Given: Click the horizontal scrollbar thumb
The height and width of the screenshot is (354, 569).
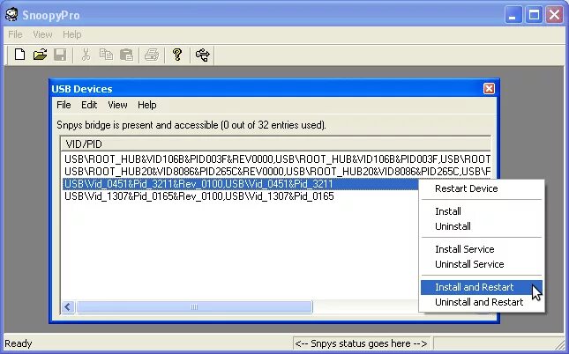Looking at the screenshot, I should (194, 307).
